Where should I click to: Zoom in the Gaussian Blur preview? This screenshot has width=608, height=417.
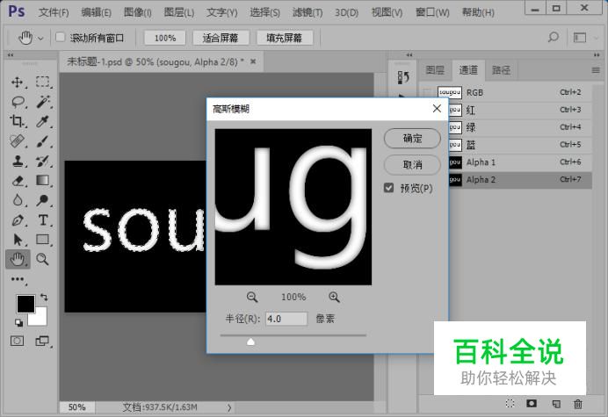point(334,298)
